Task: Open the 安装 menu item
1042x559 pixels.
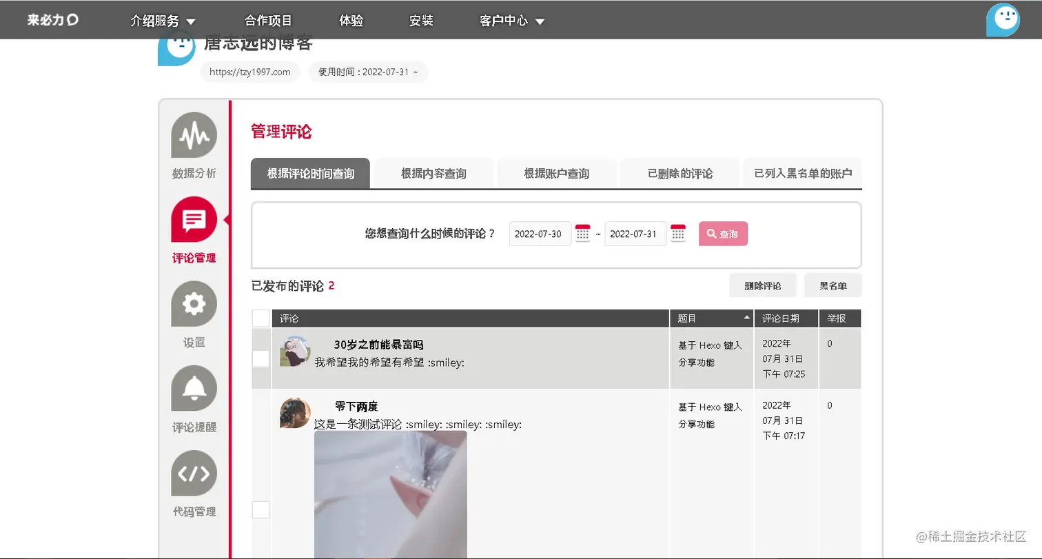Action: pyautogui.click(x=421, y=21)
